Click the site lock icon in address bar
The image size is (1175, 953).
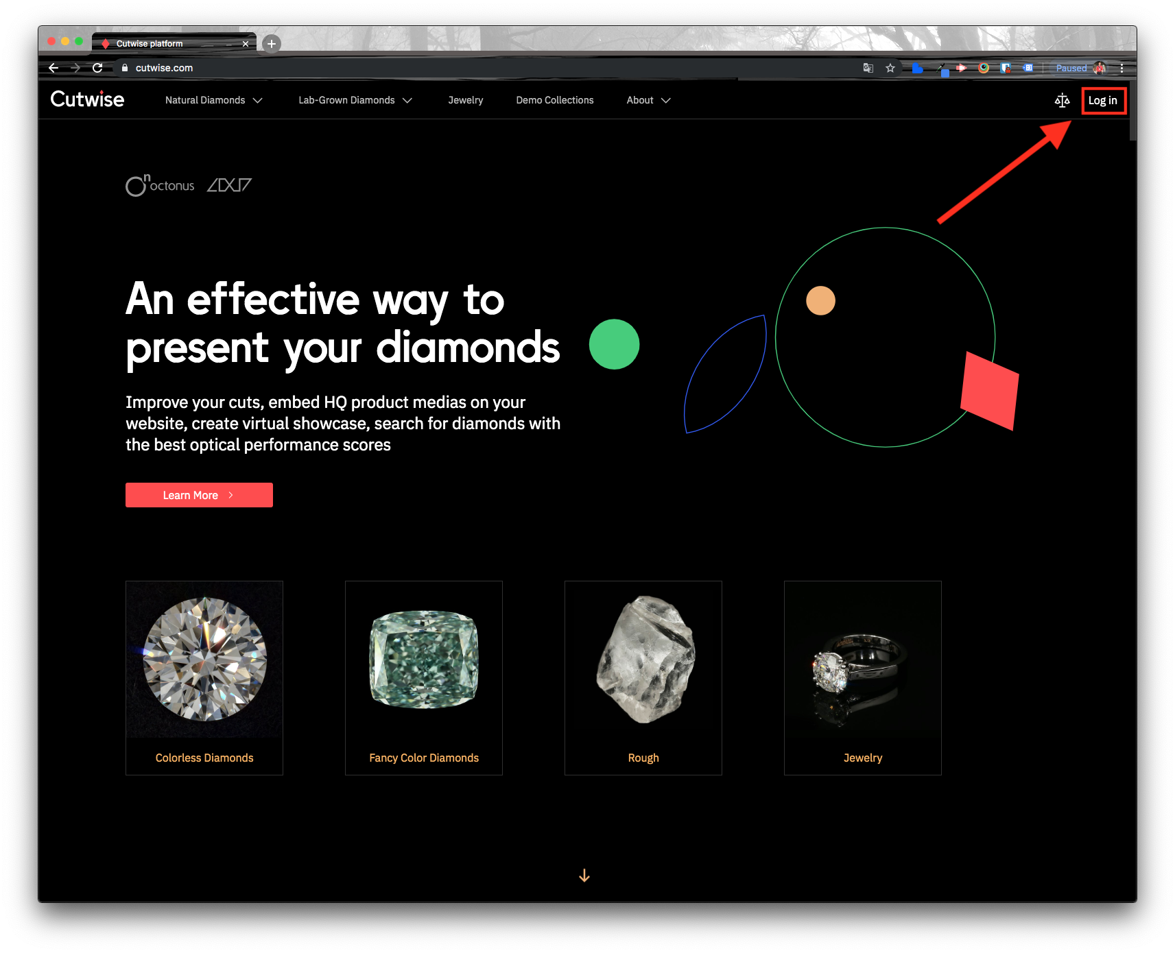[x=125, y=68]
